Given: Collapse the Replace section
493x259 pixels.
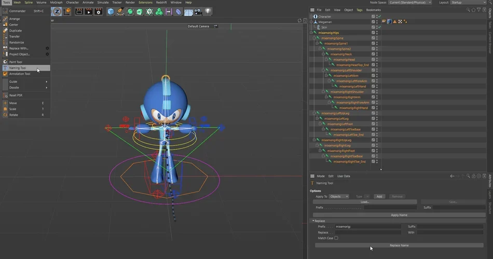Looking at the screenshot, I should (x=313, y=221).
